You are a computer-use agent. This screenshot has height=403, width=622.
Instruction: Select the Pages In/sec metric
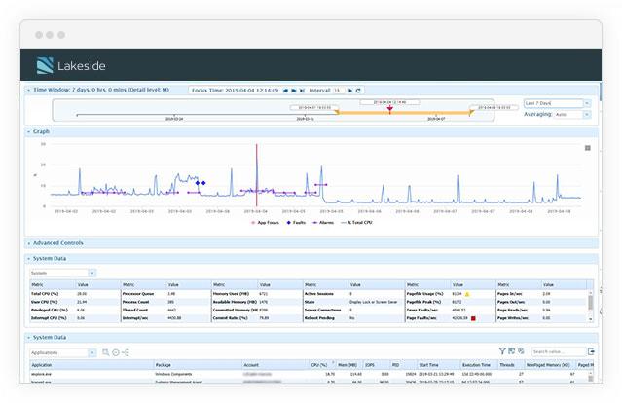point(511,294)
